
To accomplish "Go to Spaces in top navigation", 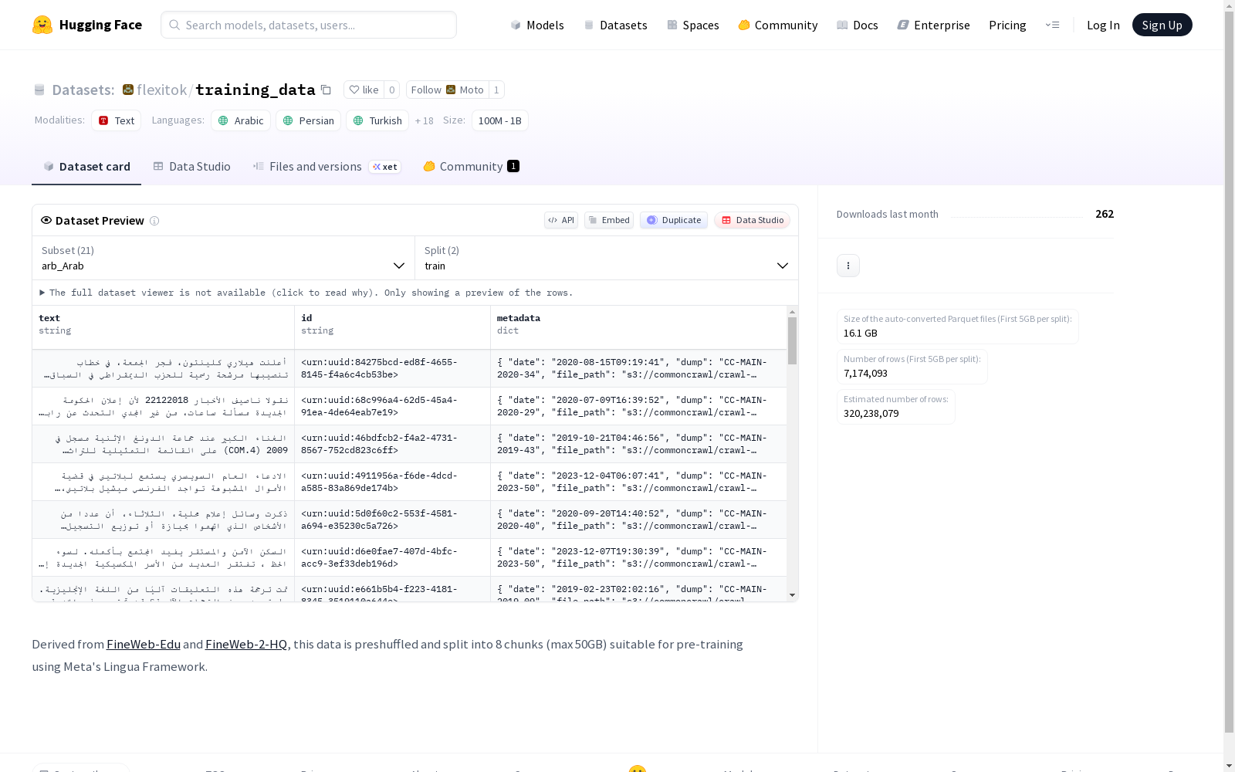I will click(692, 25).
